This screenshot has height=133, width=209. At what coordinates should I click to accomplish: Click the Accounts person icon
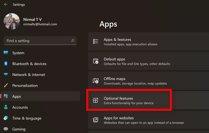click(x=6, y=107)
